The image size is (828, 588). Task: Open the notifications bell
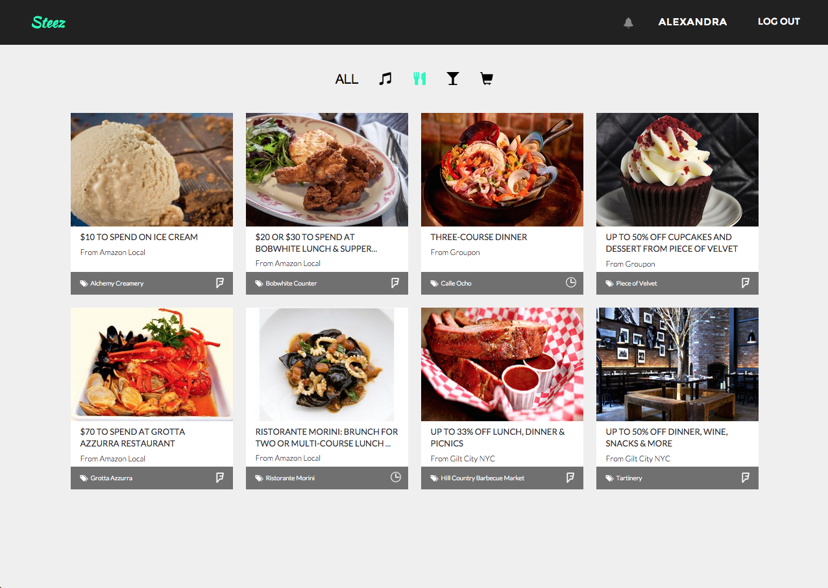coord(628,23)
